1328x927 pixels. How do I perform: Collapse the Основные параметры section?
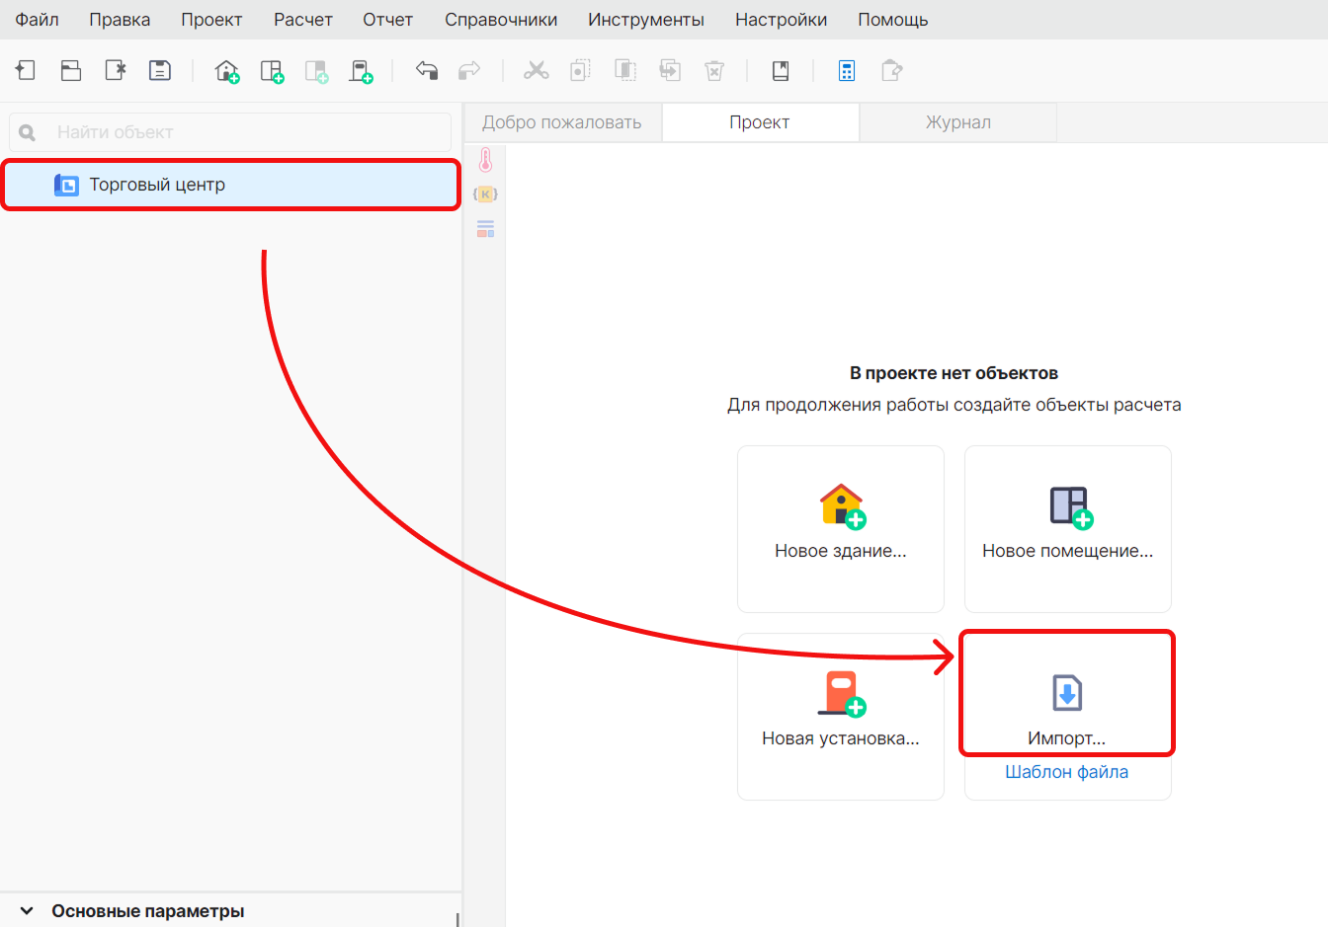coord(27,911)
